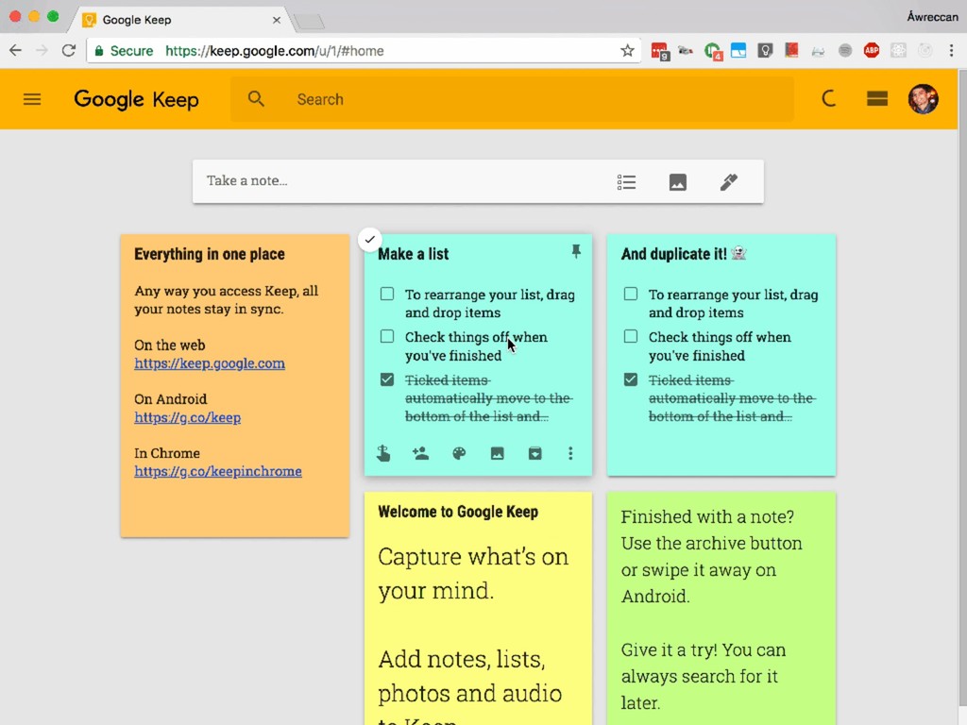Open the keep.google.com link

[210, 363]
